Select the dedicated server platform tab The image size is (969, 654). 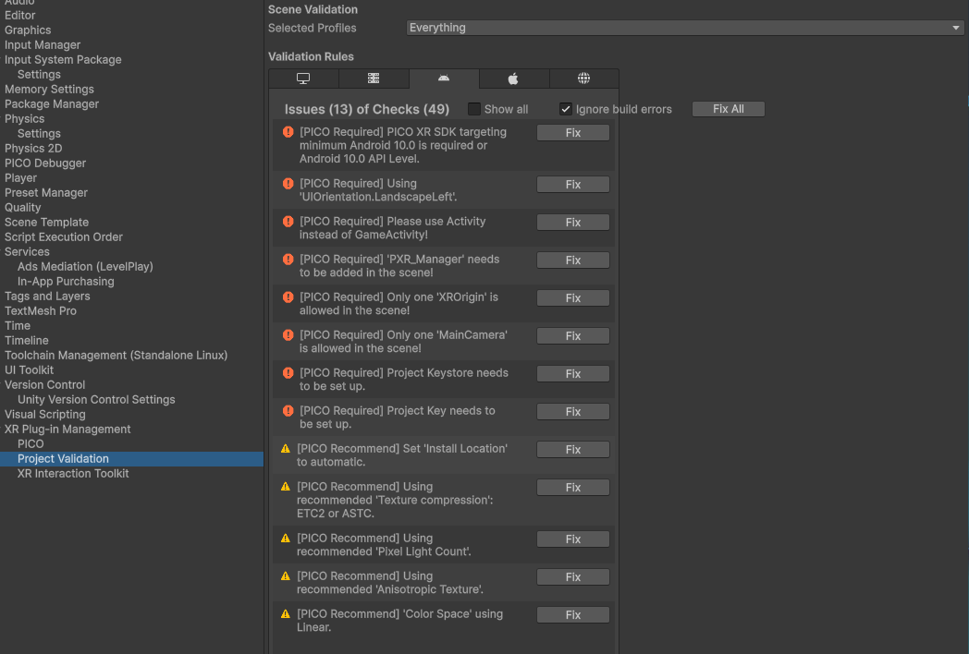point(374,79)
